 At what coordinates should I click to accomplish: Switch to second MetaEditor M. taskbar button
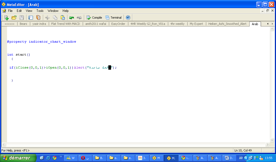[x=171, y=158]
